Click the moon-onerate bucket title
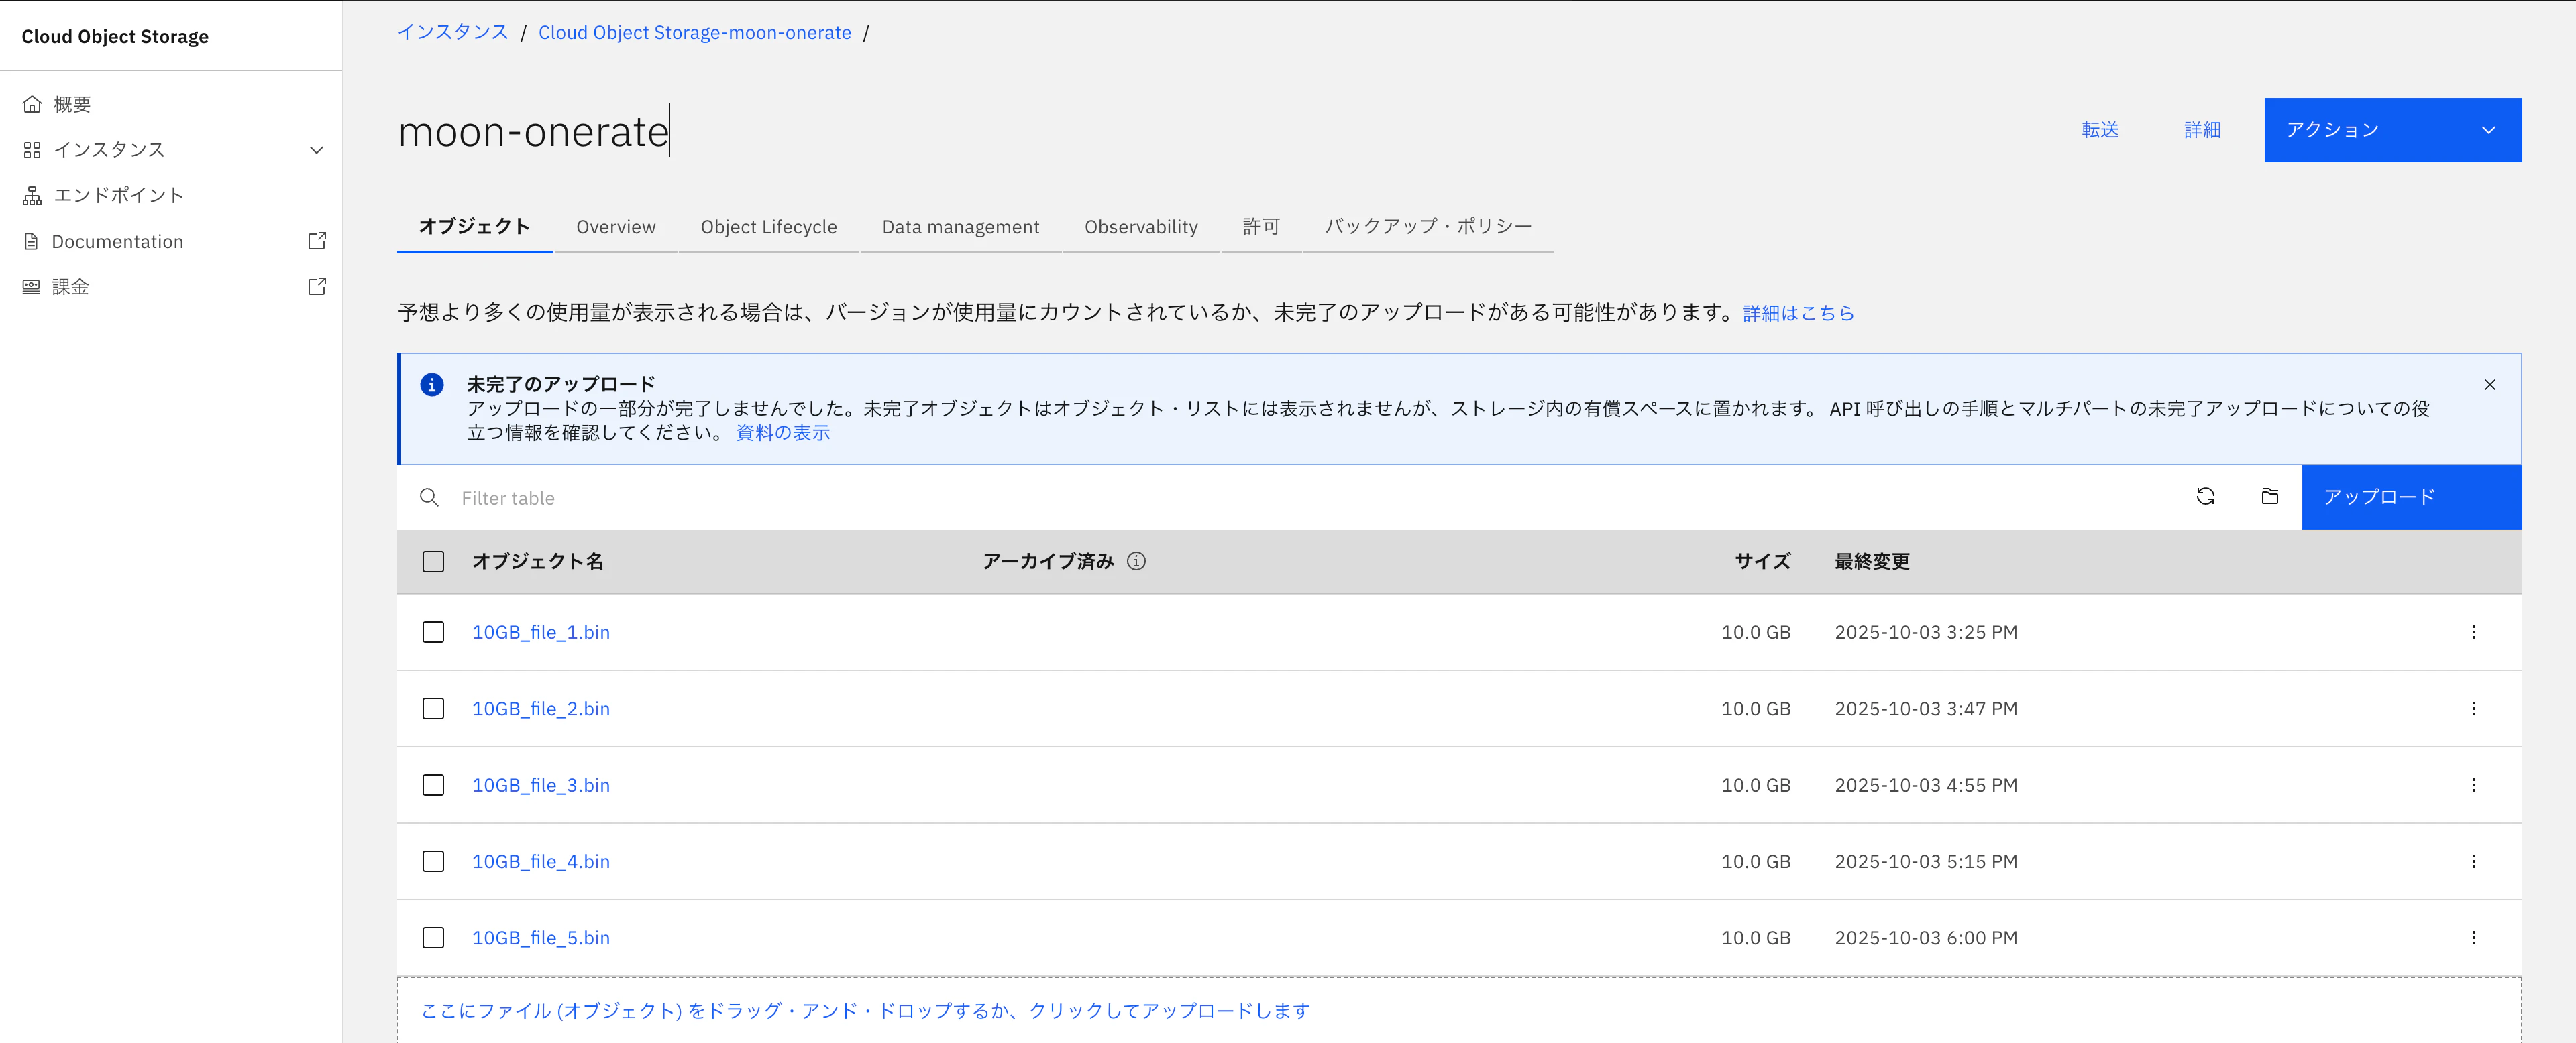2576x1043 pixels. (533, 132)
